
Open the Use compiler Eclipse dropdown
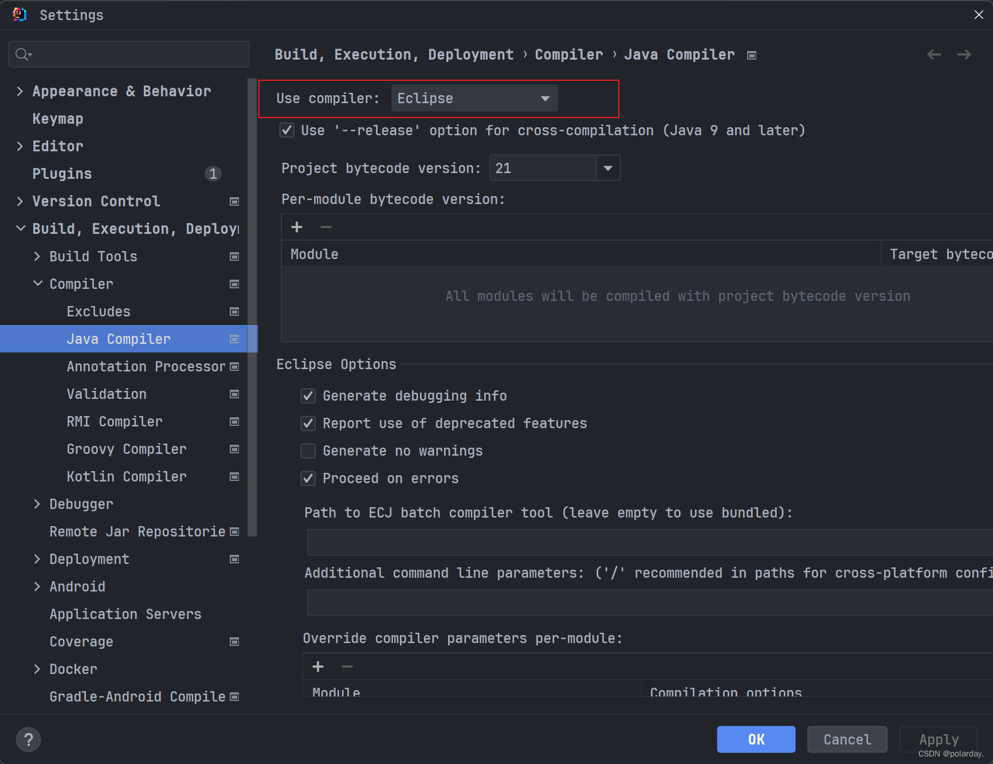point(474,98)
